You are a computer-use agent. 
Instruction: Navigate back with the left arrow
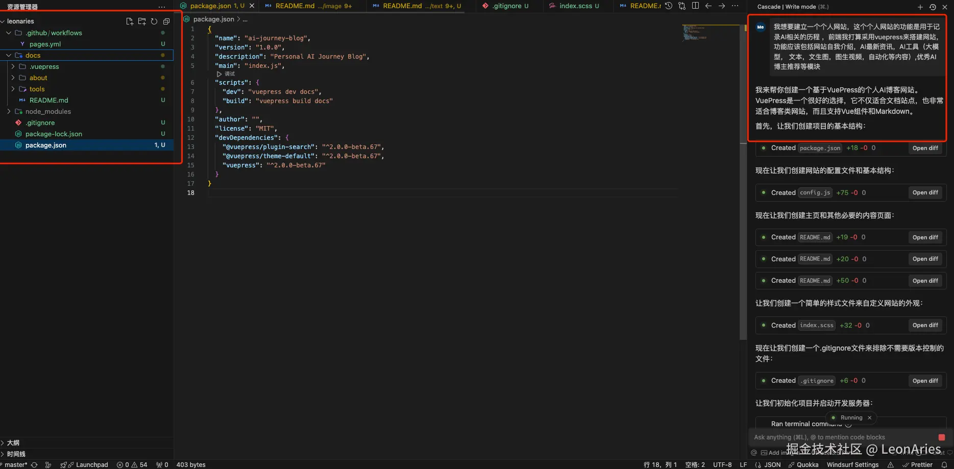pos(708,6)
